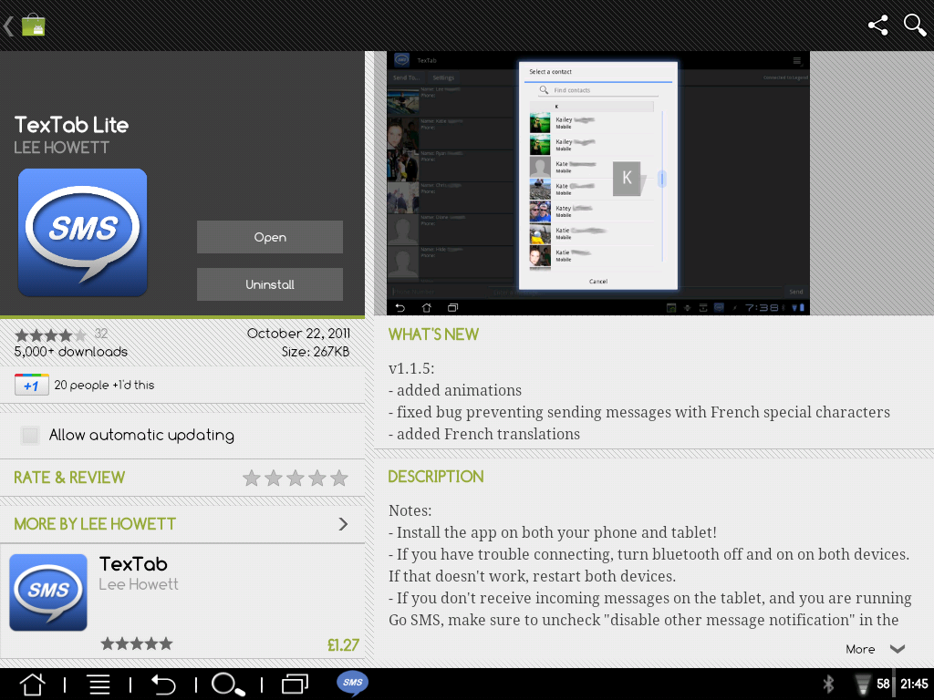Go back using the top-left chevron
Image resolution: width=934 pixels, height=700 pixels.
(8, 26)
